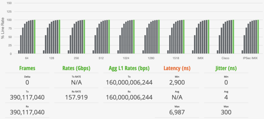
Task: Click the Rates (Gbps) section heading
Action: point(77,68)
